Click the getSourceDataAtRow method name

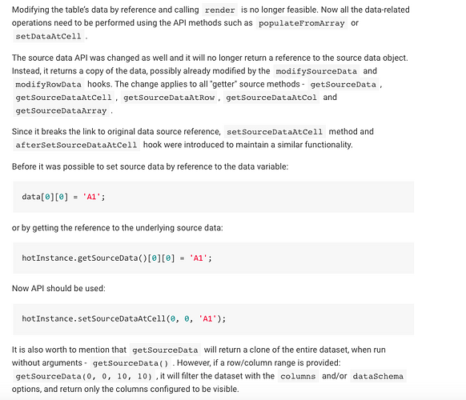pos(169,98)
